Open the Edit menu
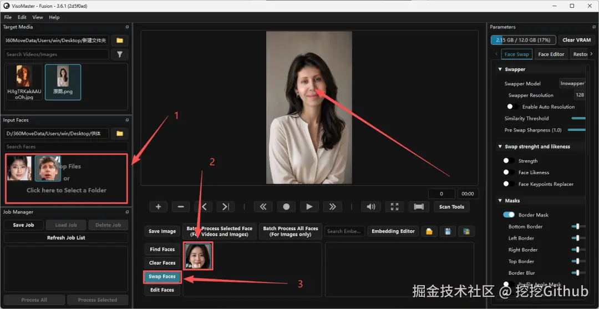This screenshot has height=309, width=599. tap(22, 17)
